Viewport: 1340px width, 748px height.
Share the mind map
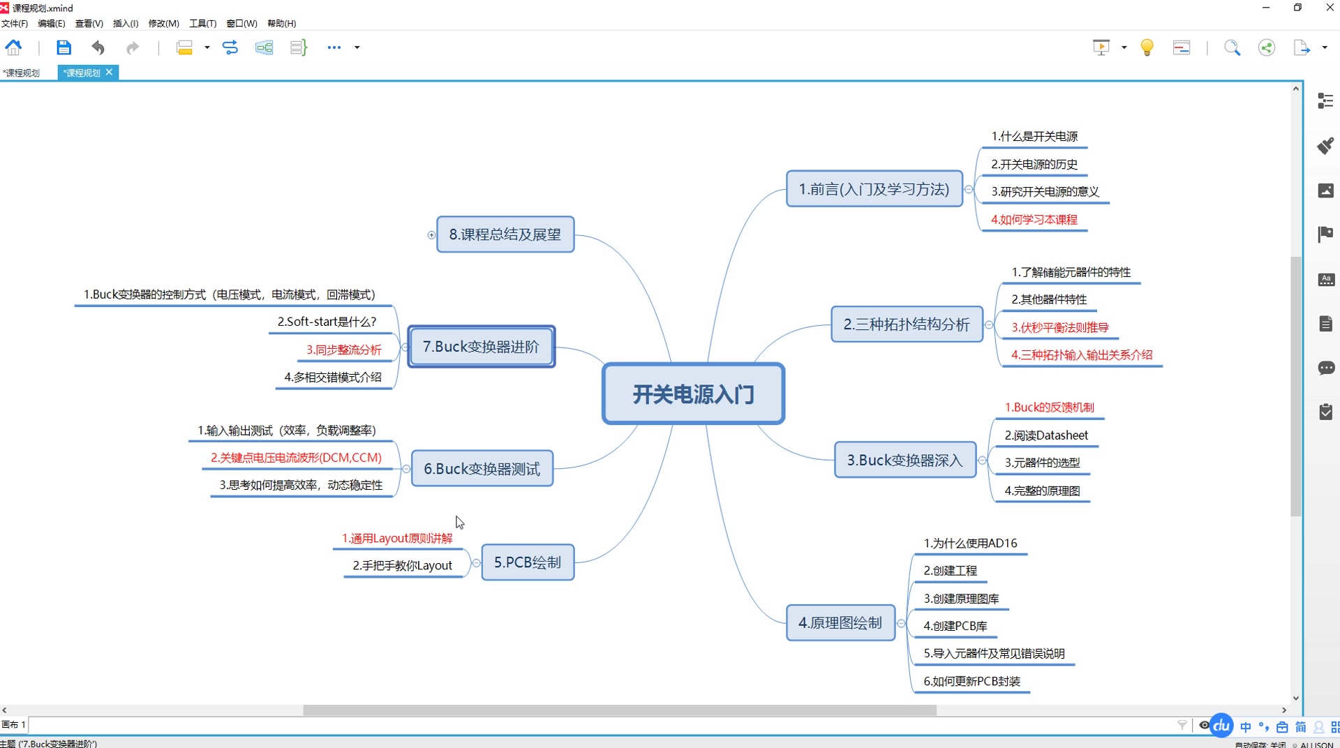[1267, 47]
